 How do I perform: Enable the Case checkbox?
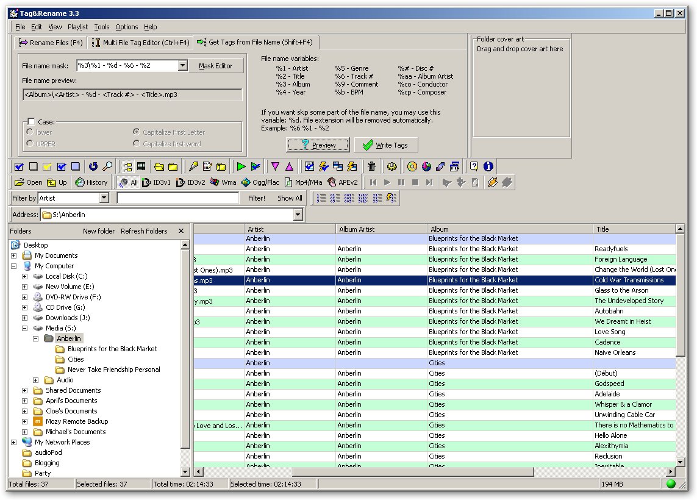point(31,122)
